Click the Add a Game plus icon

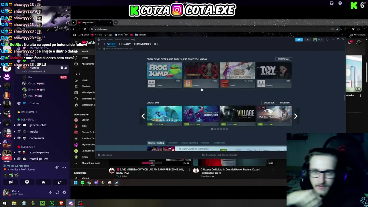(99, 155)
